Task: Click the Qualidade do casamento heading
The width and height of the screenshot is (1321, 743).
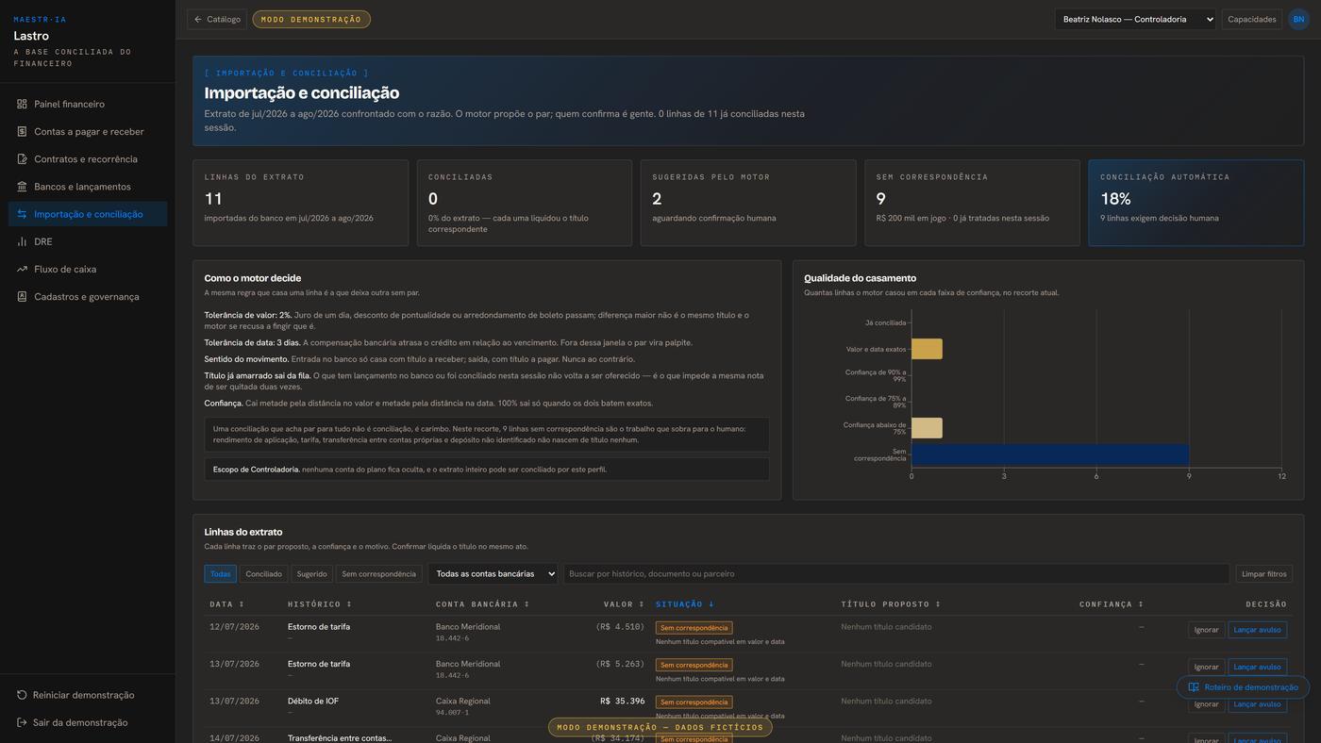Action: point(860,278)
